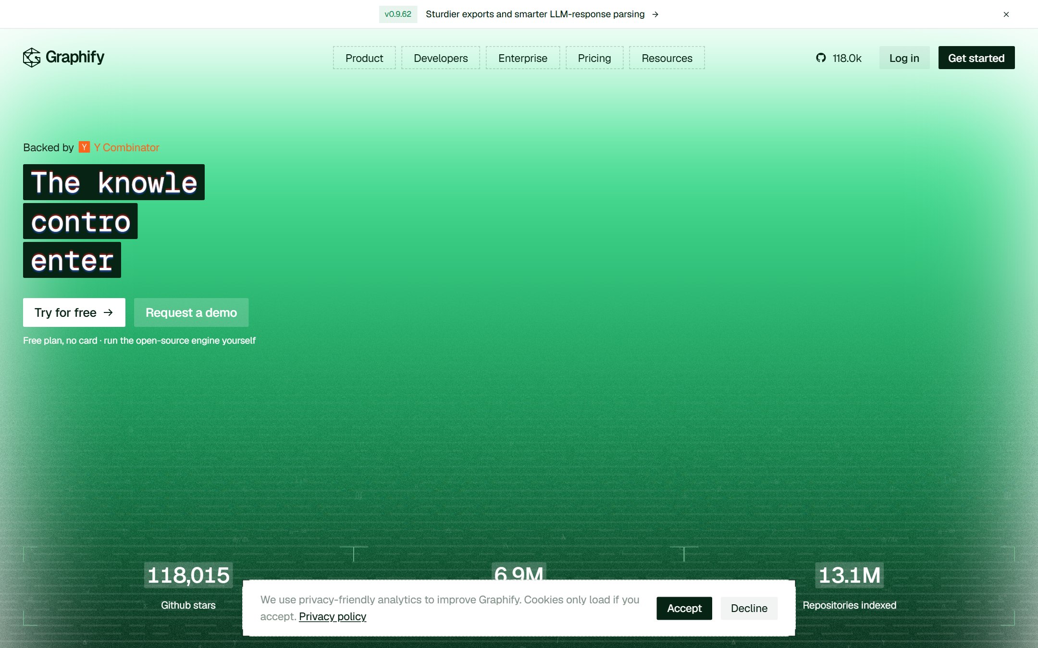Accept analytics cookies
This screenshot has height=648, width=1038.
tap(684, 608)
